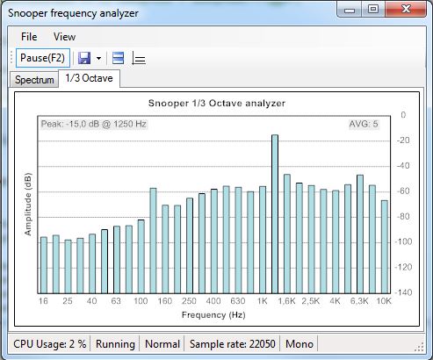Click the 16 frequency axis tick label
This screenshot has width=433, height=360.
[x=43, y=301]
